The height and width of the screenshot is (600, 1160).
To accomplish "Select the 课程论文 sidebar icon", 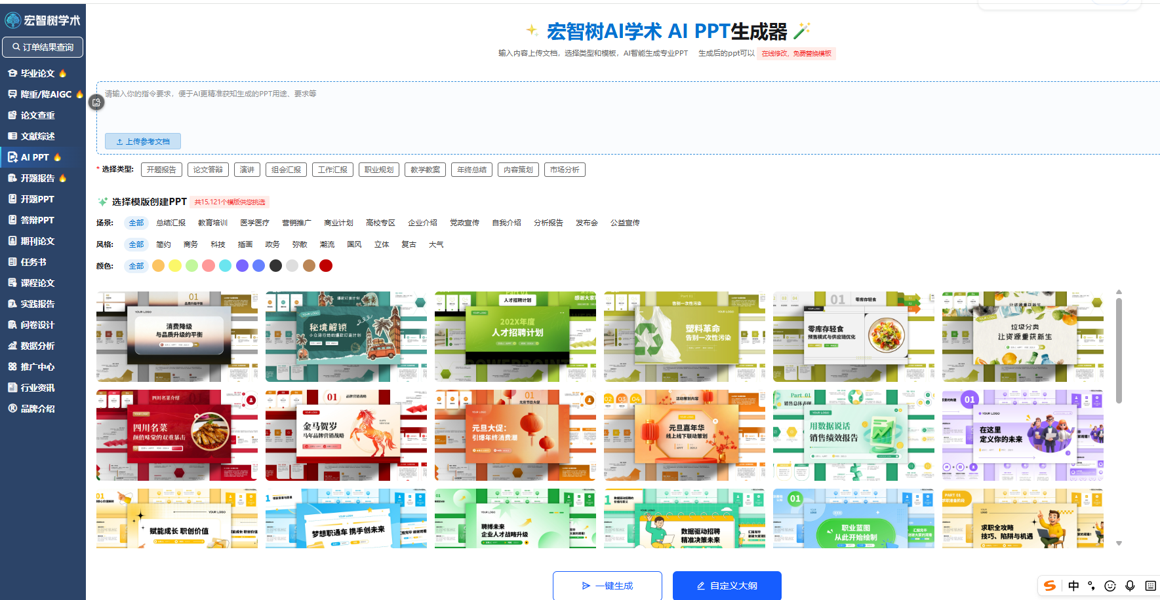I will click(x=12, y=283).
